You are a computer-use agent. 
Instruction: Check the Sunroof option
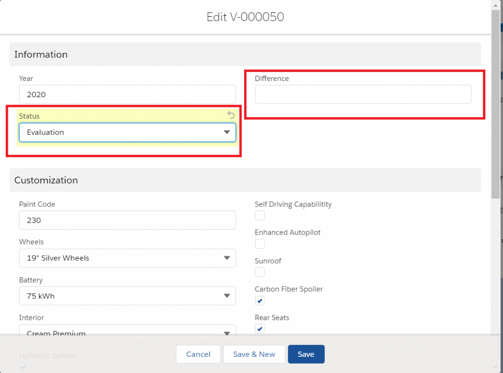pyautogui.click(x=259, y=272)
